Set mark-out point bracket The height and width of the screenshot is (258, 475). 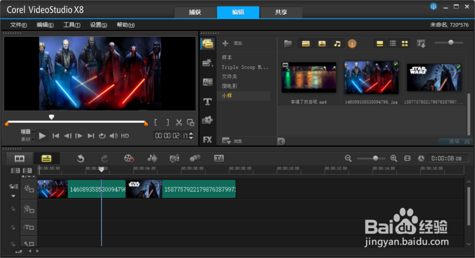pyautogui.click(x=168, y=122)
